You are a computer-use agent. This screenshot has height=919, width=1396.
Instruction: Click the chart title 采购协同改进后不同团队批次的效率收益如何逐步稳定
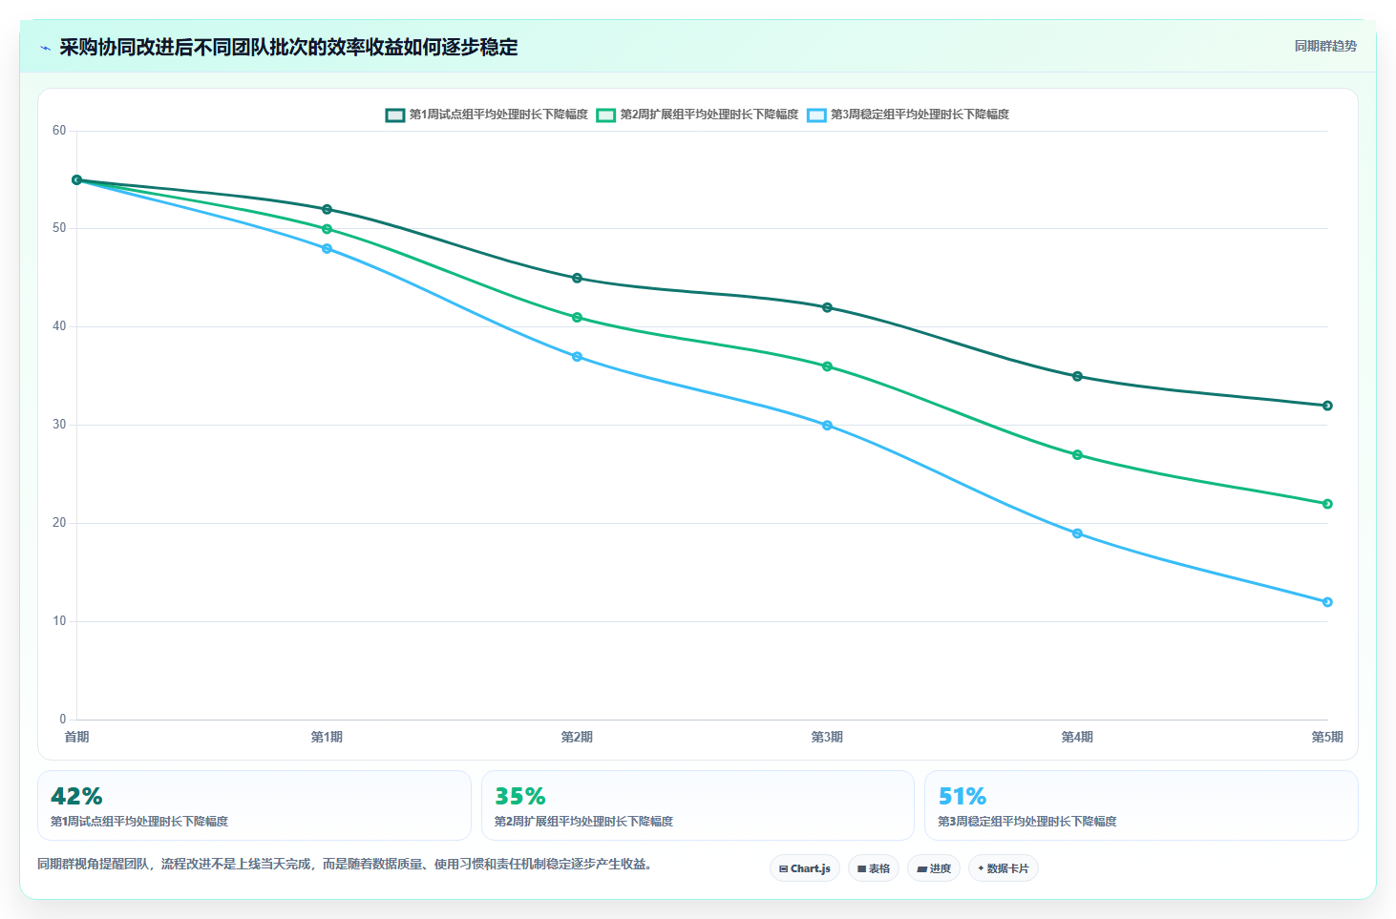[x=288, y=48]
